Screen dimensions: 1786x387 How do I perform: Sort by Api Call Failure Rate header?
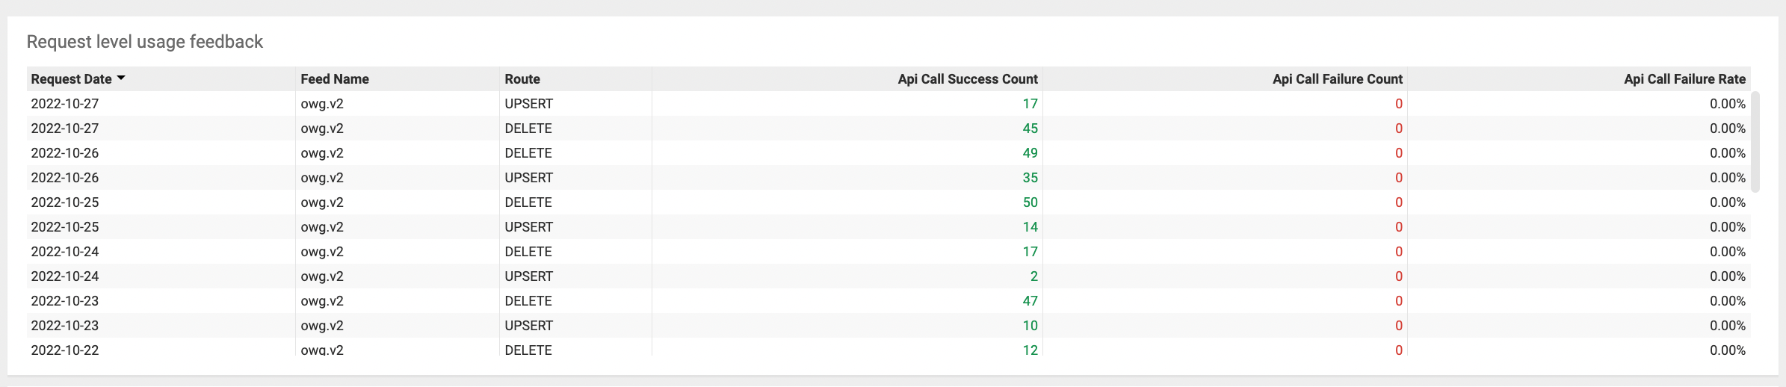point(1684,79)
